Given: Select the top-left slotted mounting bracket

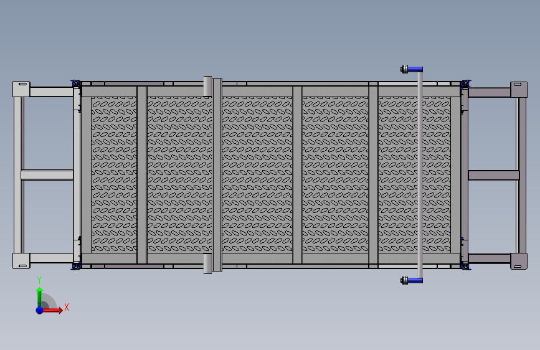Looking at the screenshot, I should click(21, 89).
